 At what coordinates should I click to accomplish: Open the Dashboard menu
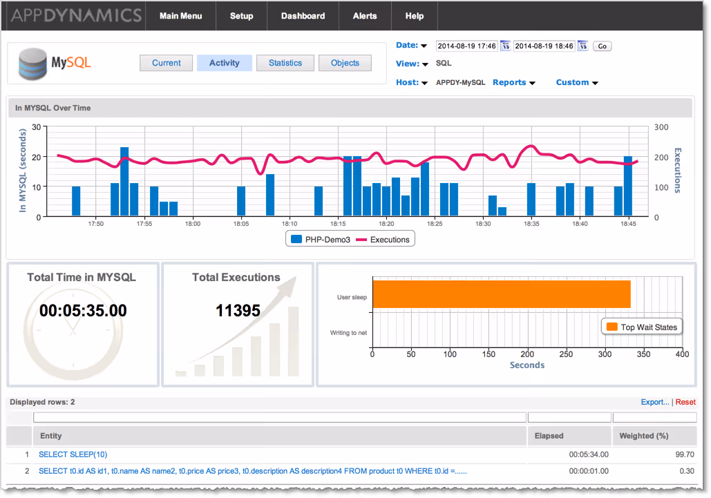303,16
